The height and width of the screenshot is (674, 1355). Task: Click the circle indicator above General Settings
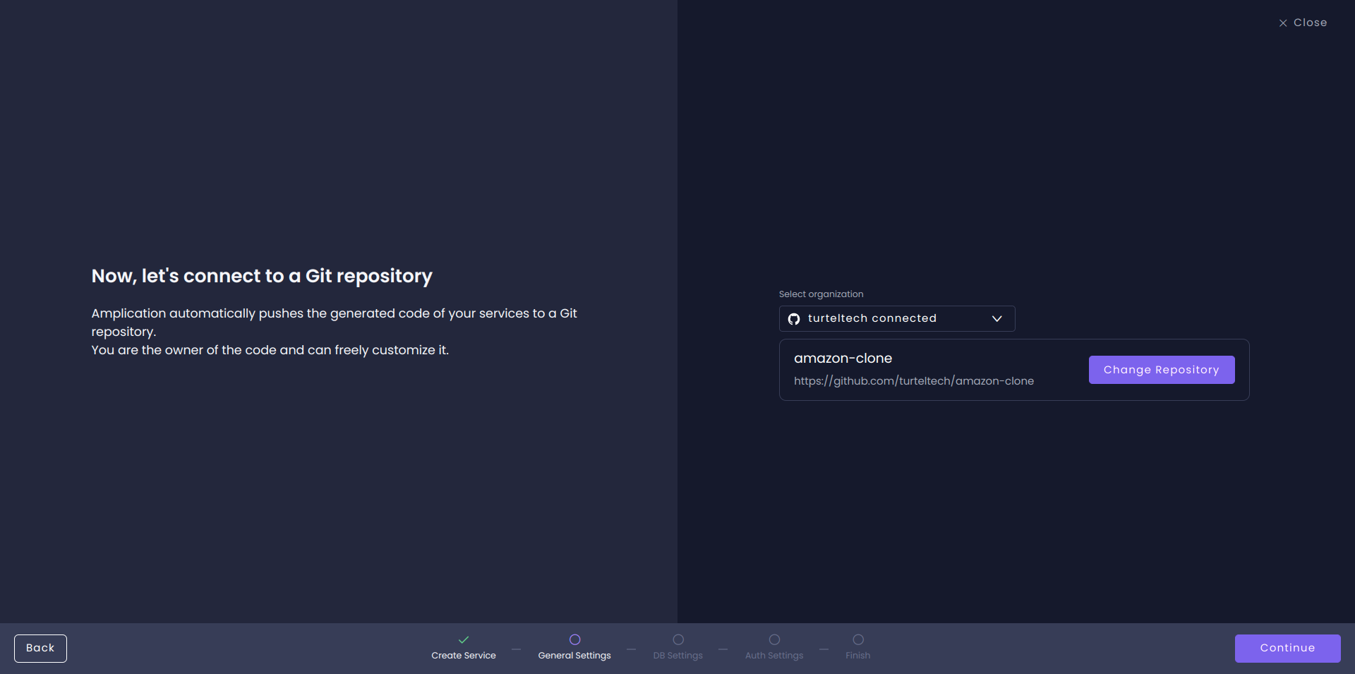click(574, 640)
